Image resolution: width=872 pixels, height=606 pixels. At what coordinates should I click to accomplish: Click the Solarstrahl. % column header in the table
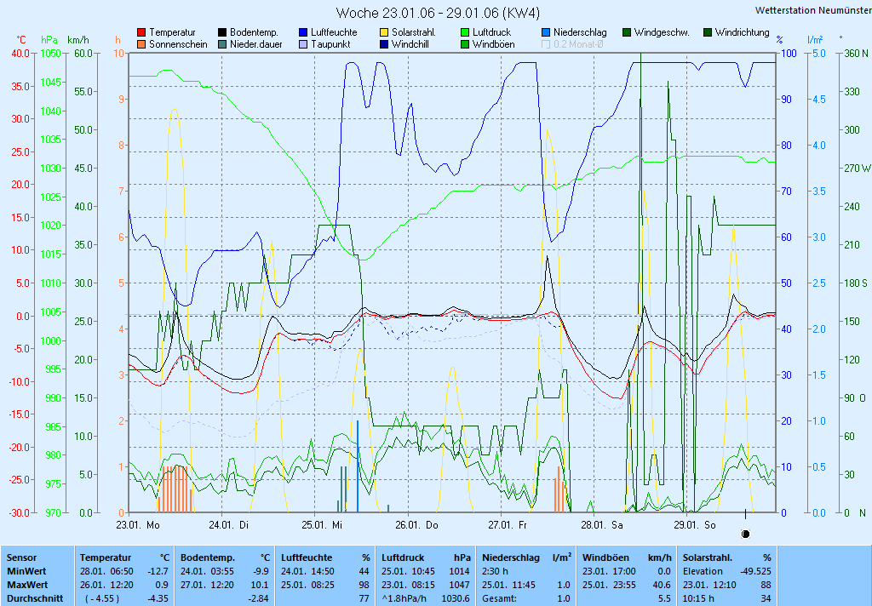[x=727, y=557]
